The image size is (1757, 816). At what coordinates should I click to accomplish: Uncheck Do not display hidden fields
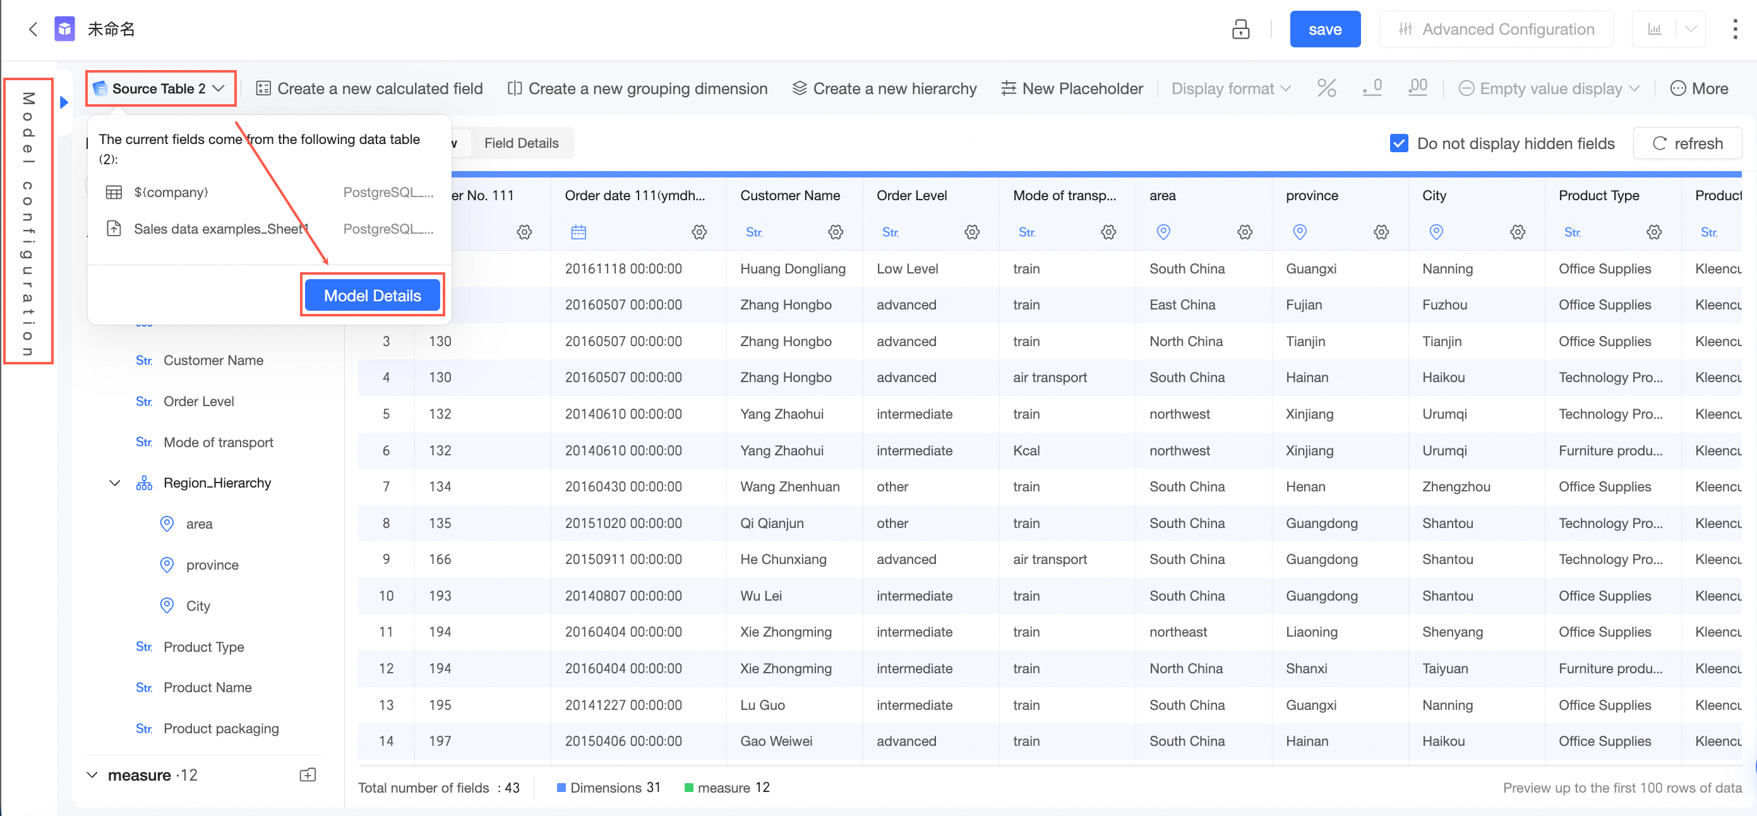(x=1398, y=143)
